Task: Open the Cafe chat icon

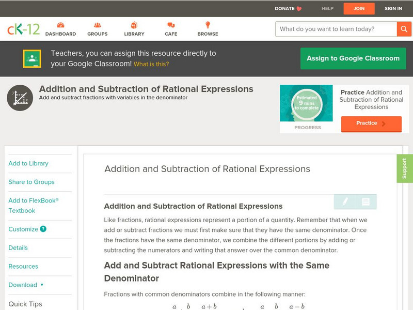Action: (x=171, y=25)
